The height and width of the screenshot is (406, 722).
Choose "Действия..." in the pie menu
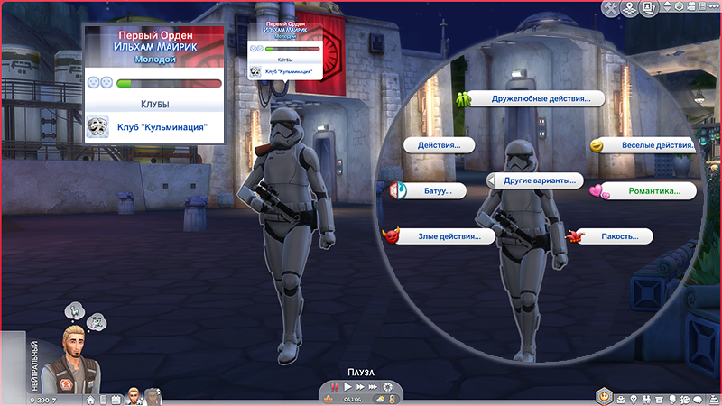[x=439, y=145]
